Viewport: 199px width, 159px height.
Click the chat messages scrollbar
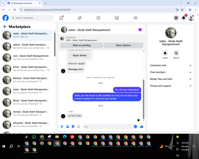tap(143, 99)
